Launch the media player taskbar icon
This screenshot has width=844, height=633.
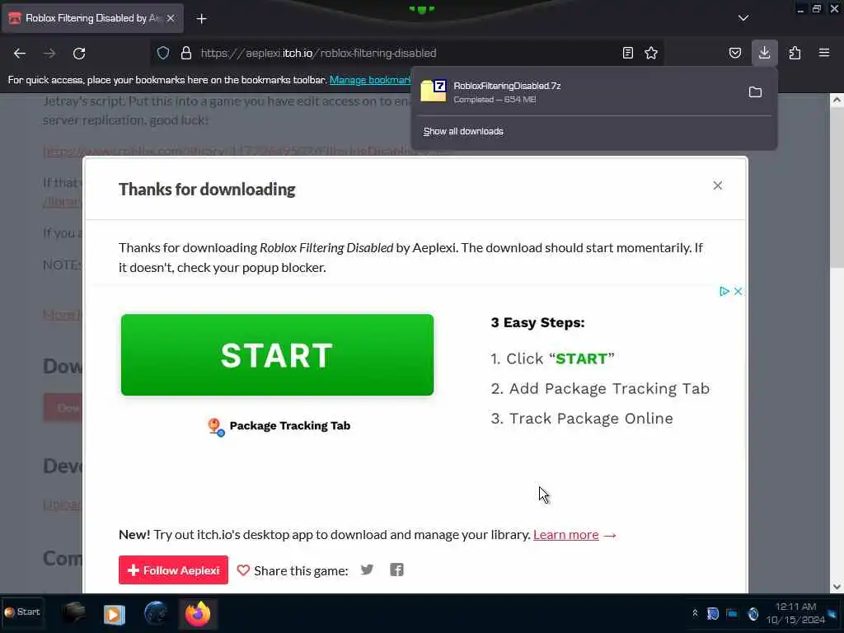click(x=114, y=614)
